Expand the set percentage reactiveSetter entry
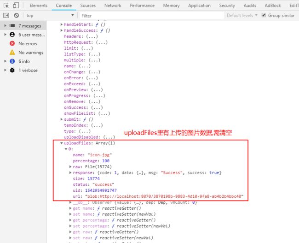The width and height of the screenshot is (299, 243). pos(70,226)
